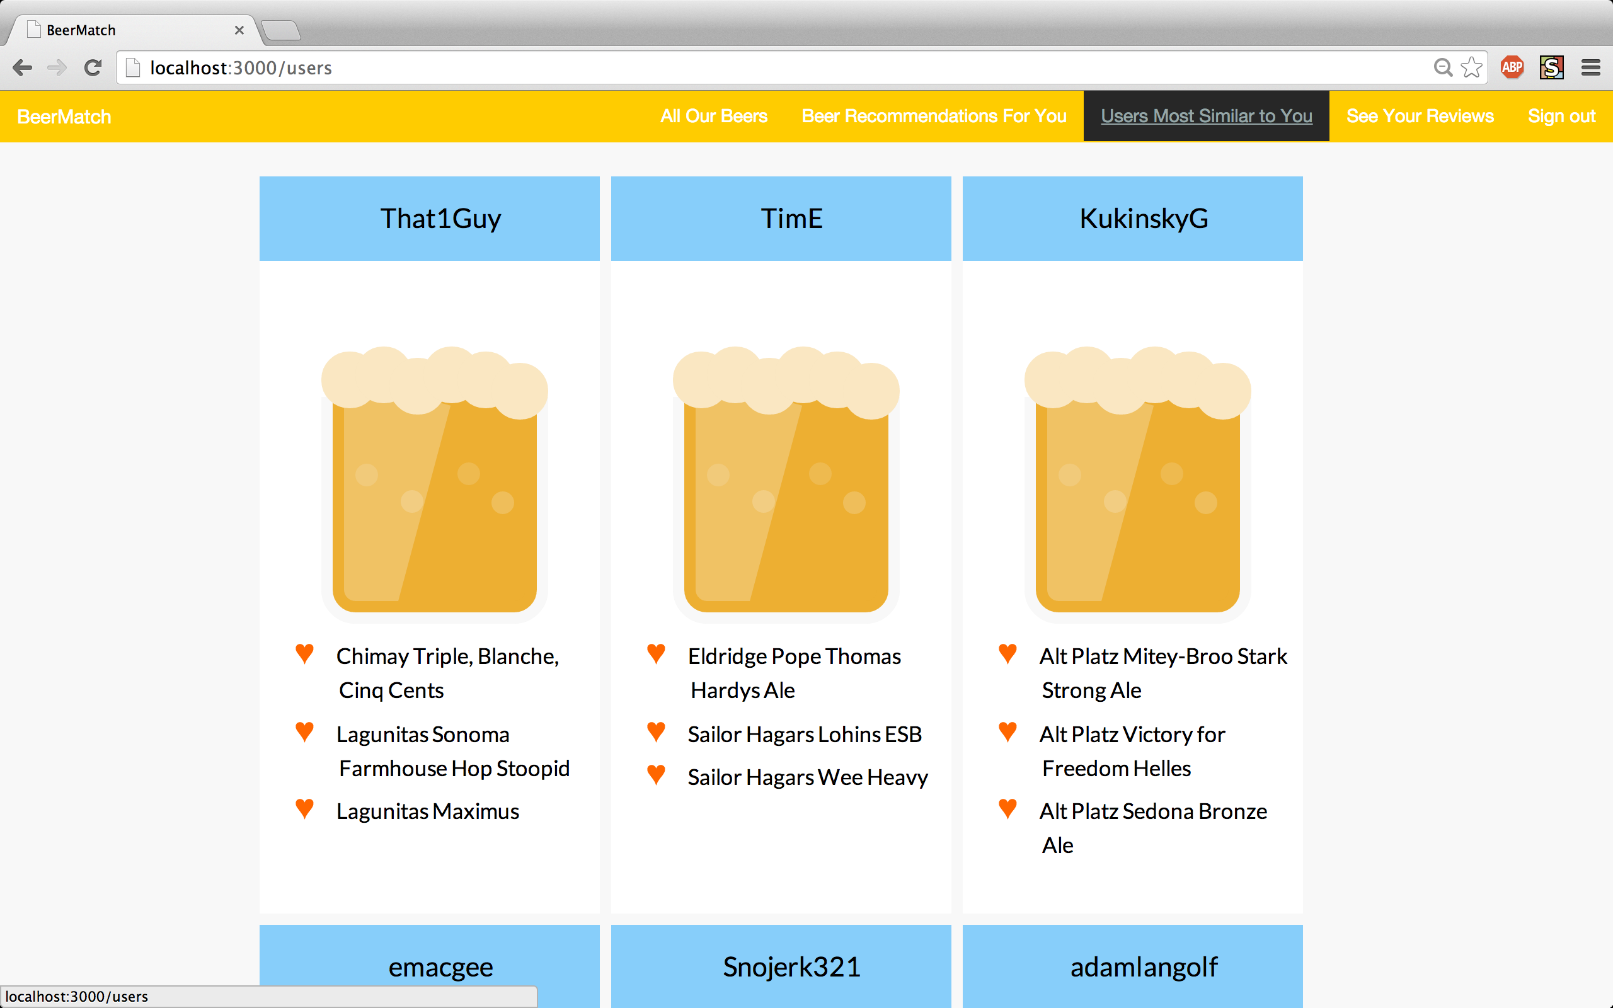Go to See Your Reviews
Image resolution: width=1613 pixels, height=1008 pixels.
pyautogui.click(x=1420, y=116)
